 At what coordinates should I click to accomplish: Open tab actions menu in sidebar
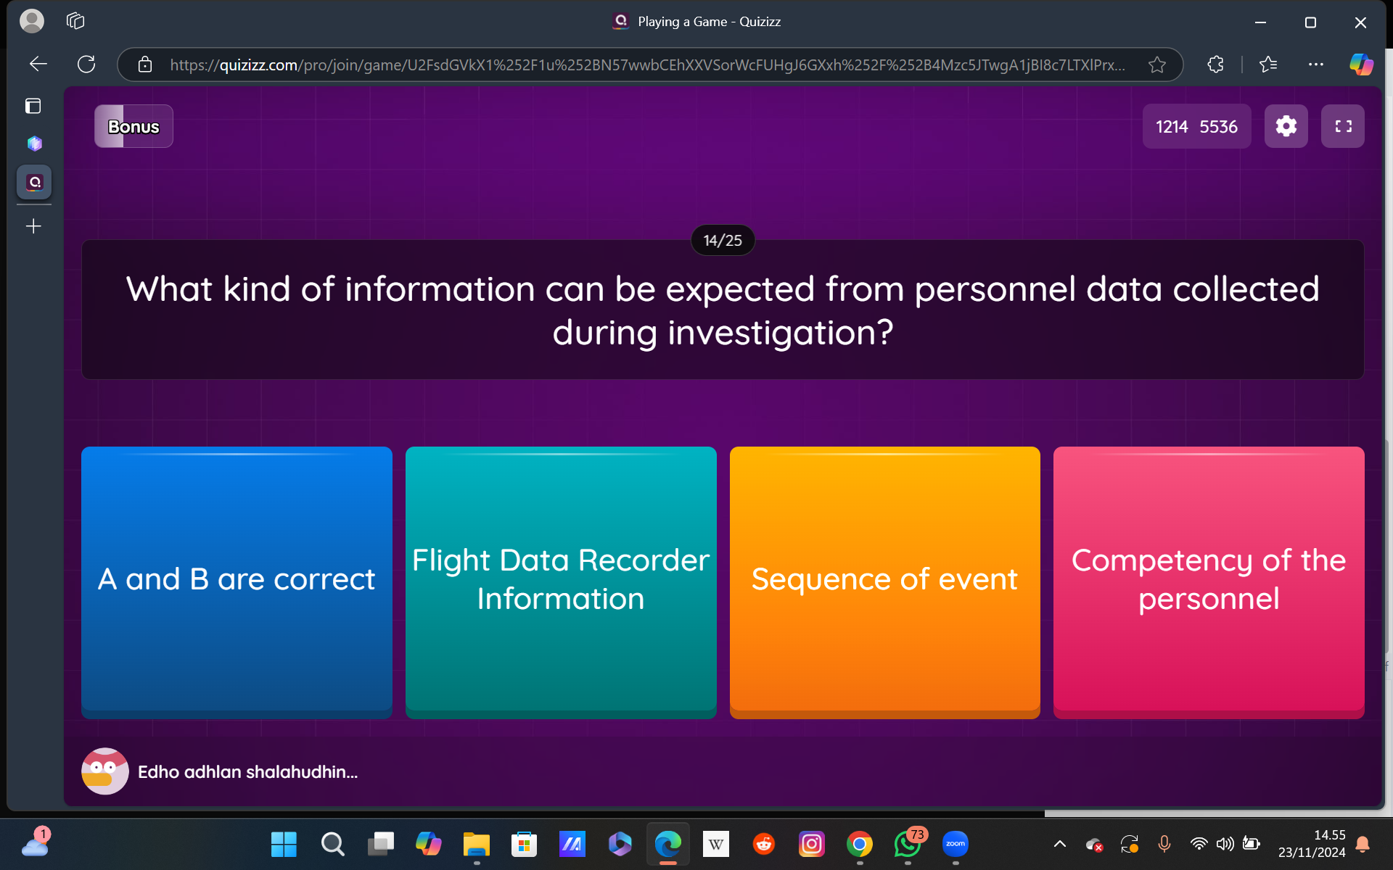point(33,106)
